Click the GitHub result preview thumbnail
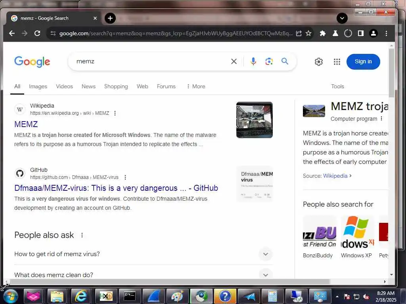The image size is (406, 304). point(255,184)
